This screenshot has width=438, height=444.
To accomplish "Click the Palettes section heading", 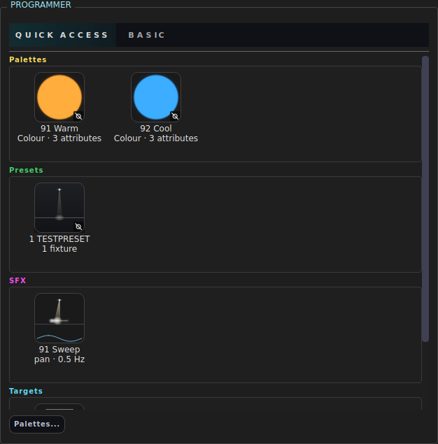I will [x=28, y=59].
